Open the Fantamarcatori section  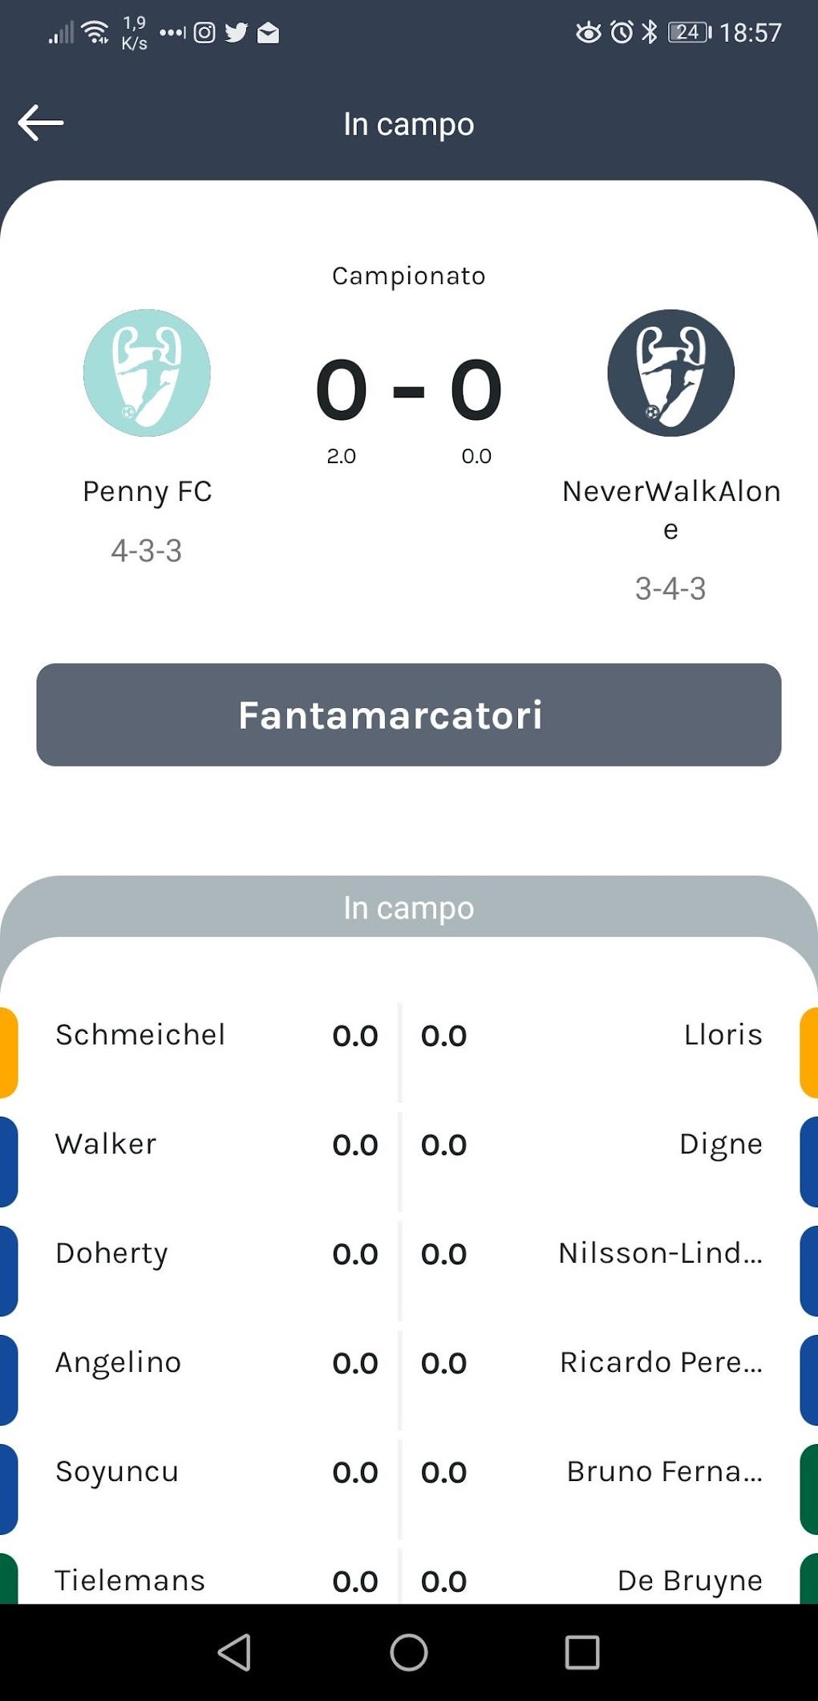[x=408, y=714]
